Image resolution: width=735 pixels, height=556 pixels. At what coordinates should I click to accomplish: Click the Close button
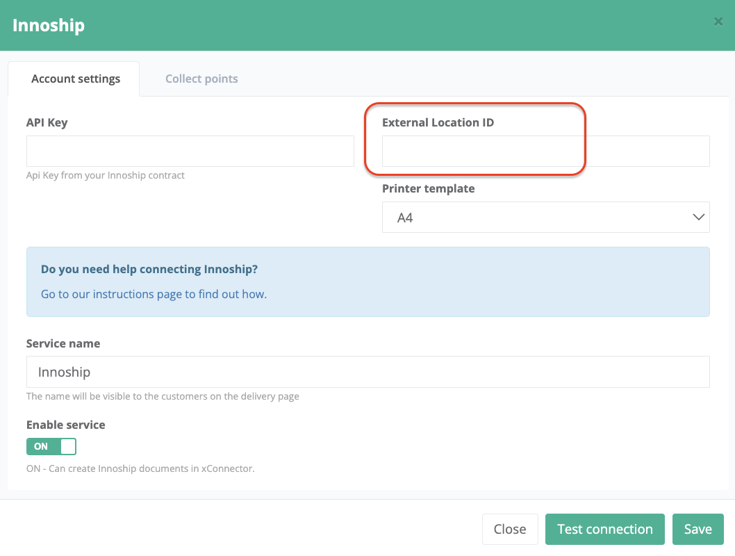pyautogui.click(x=510, y=529)
